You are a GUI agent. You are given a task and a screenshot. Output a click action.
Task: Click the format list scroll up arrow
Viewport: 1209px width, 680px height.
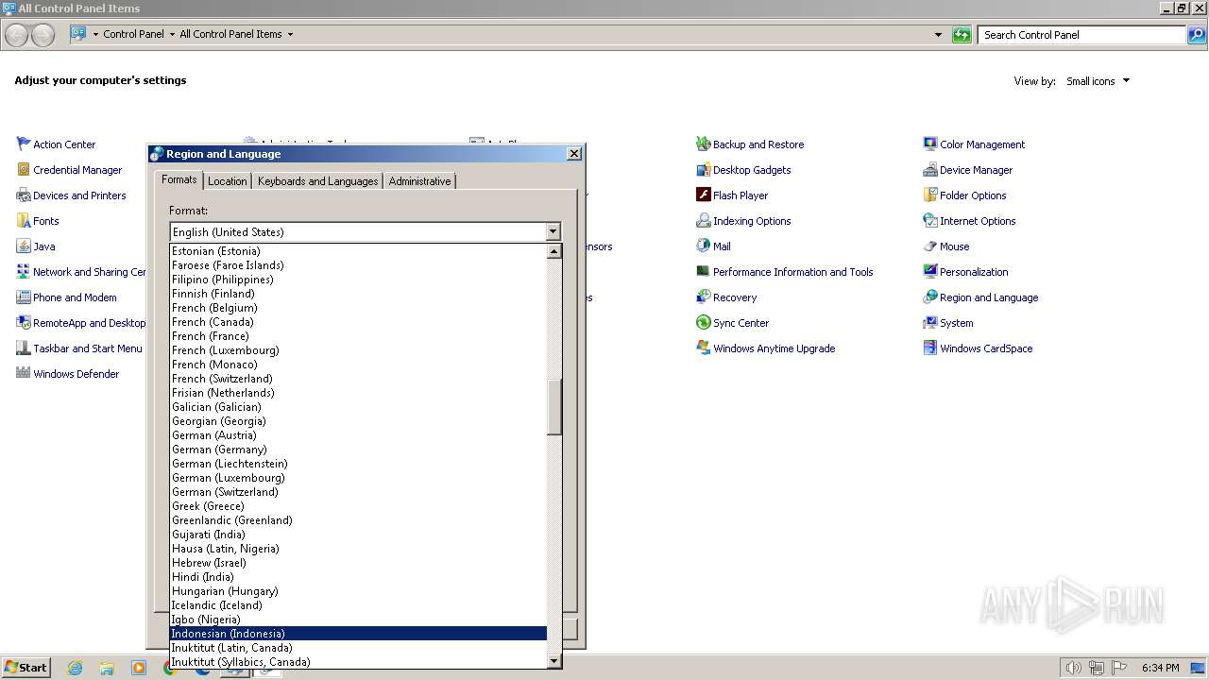pyautogui.click(x=554, y=251)
